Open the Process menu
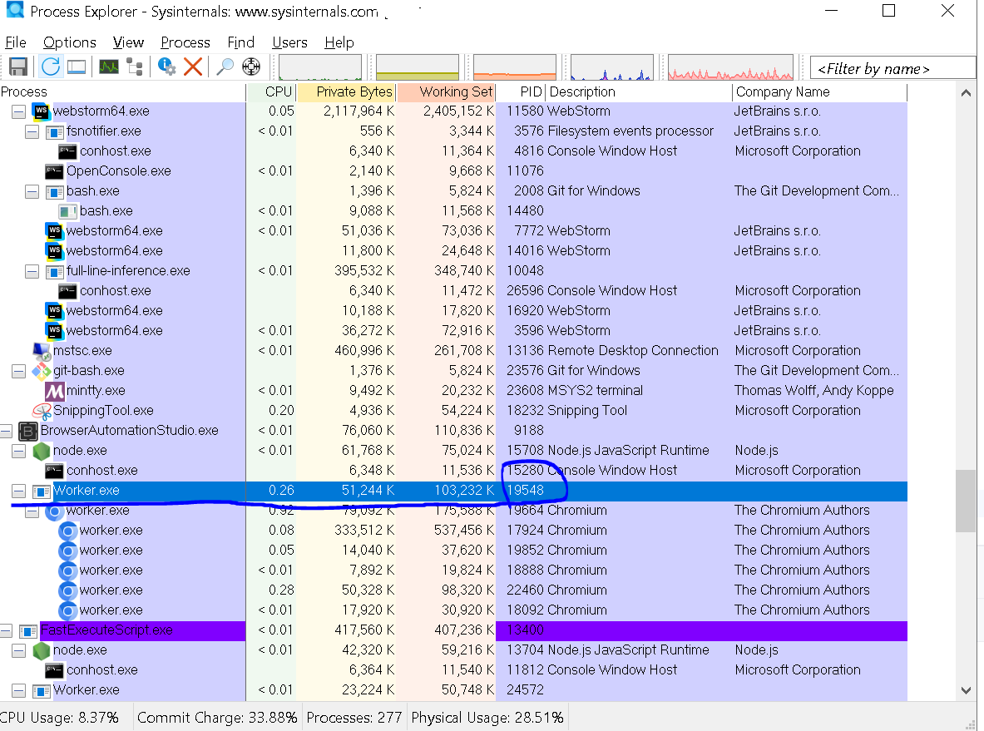 click(x=185, y=42)
